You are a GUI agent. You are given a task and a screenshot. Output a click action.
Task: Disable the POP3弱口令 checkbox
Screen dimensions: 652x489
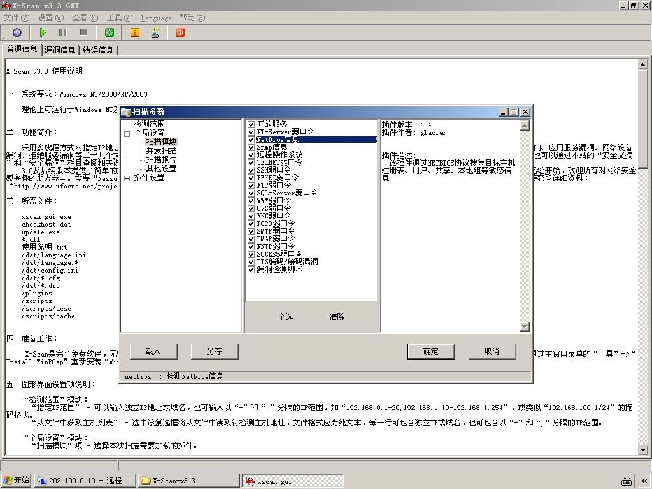(x=251, y=223)
